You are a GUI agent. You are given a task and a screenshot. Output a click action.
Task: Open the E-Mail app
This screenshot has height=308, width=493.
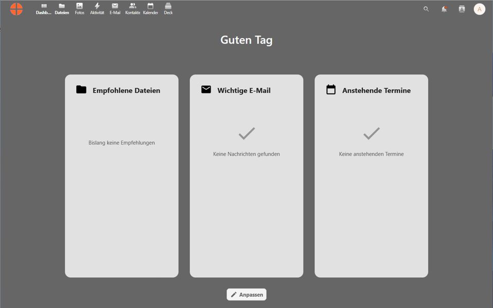pos(115,9)
